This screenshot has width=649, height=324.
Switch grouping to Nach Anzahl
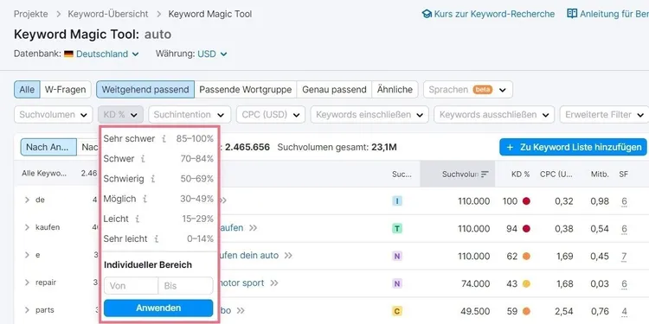(48, 147)
